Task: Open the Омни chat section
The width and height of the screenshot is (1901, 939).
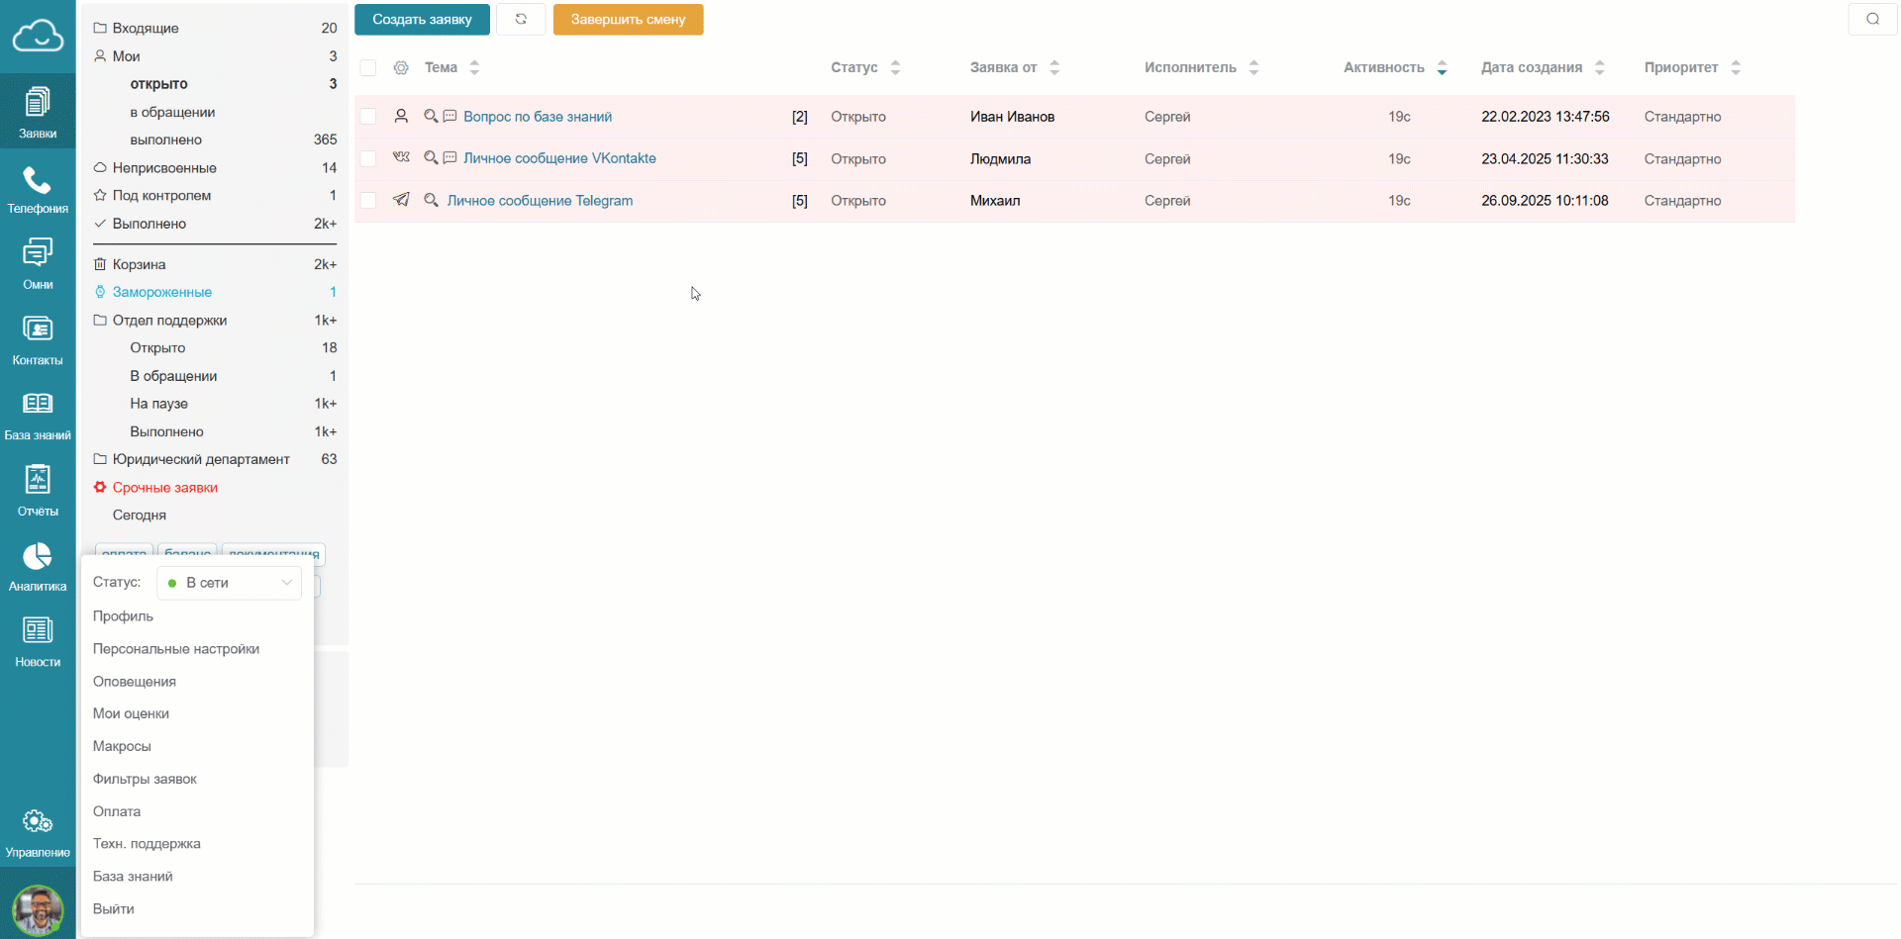Action: 38,264
